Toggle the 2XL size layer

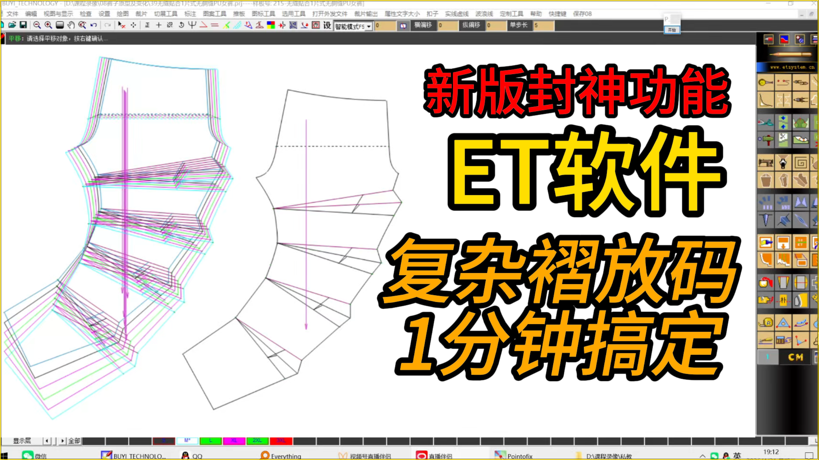click(x=257, y=441)
